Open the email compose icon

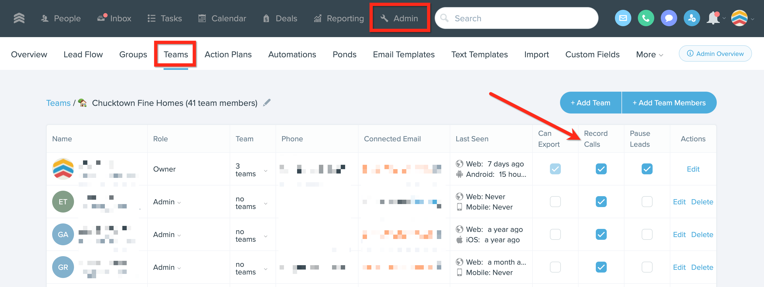pyautogui.click(x=623, y=18)
